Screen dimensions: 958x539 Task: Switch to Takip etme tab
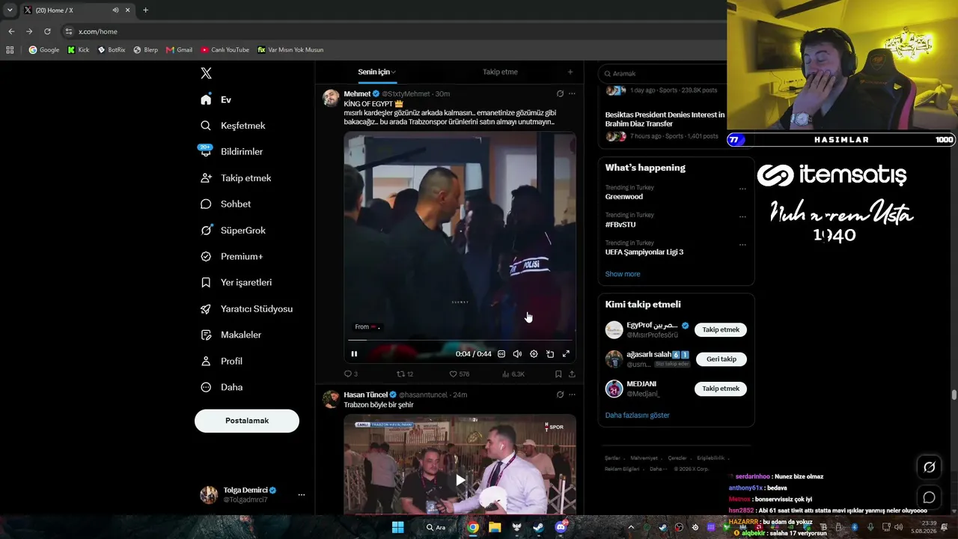[500, 72]
